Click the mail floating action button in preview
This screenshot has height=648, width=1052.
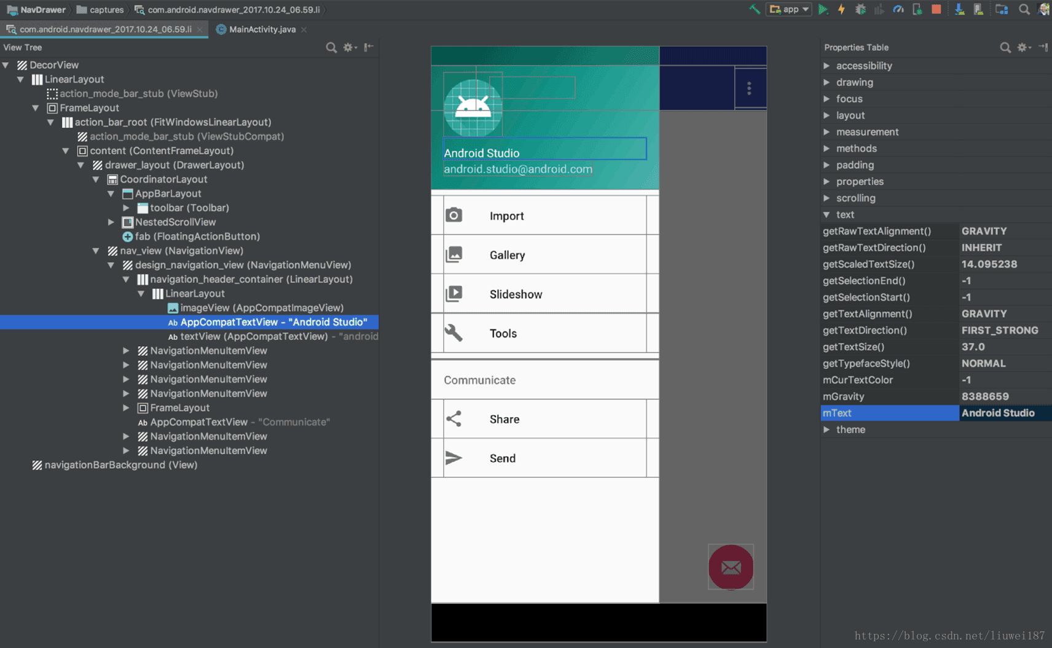click(x=731, y=567)
